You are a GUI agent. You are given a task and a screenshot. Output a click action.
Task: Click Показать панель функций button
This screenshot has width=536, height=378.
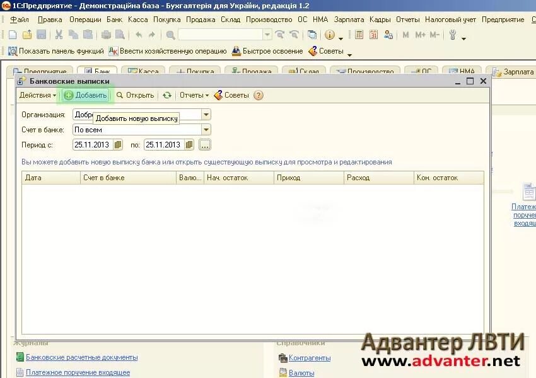(55, 51)
